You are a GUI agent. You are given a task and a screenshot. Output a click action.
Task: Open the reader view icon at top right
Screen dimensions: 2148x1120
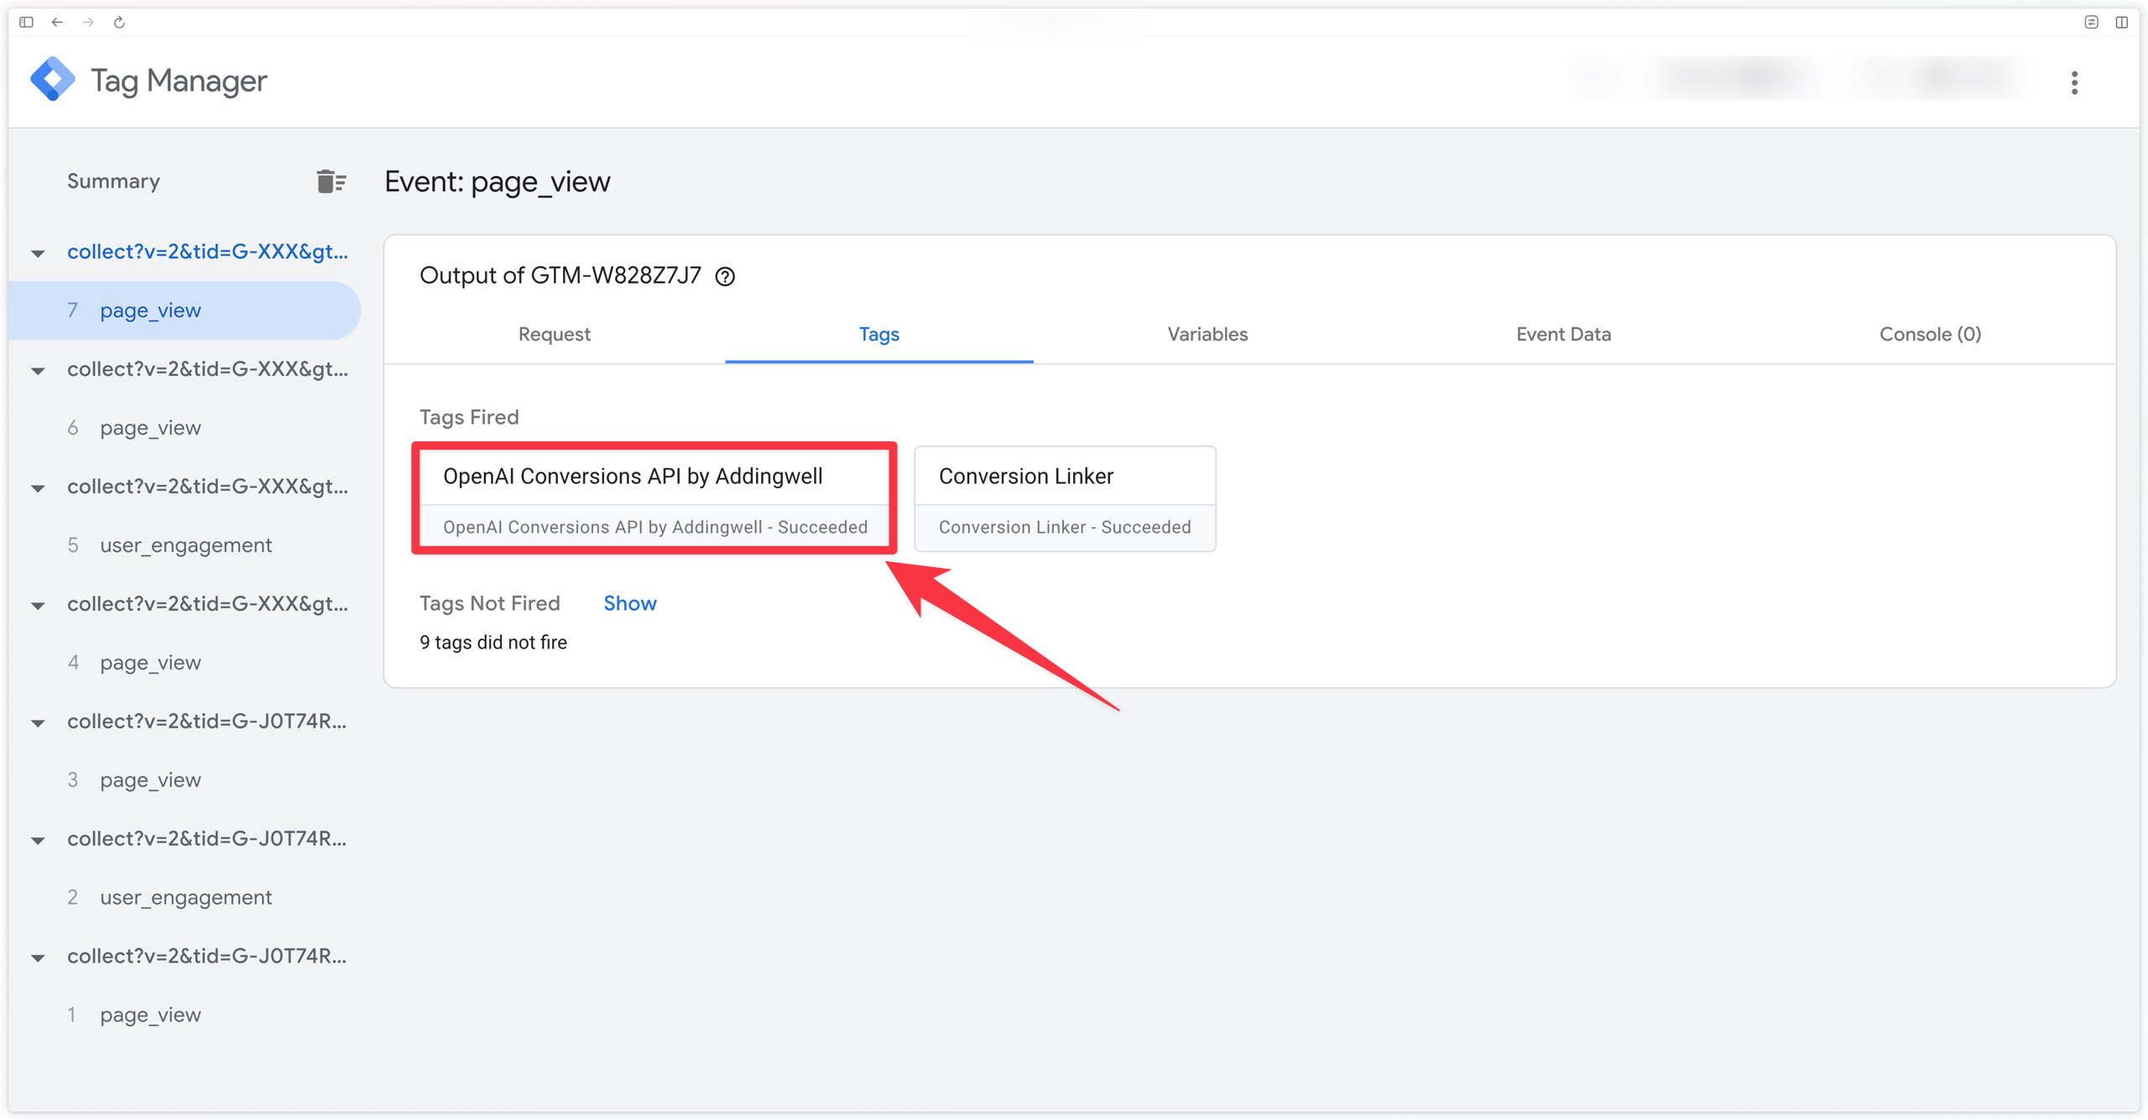(x=2091, y=23)
